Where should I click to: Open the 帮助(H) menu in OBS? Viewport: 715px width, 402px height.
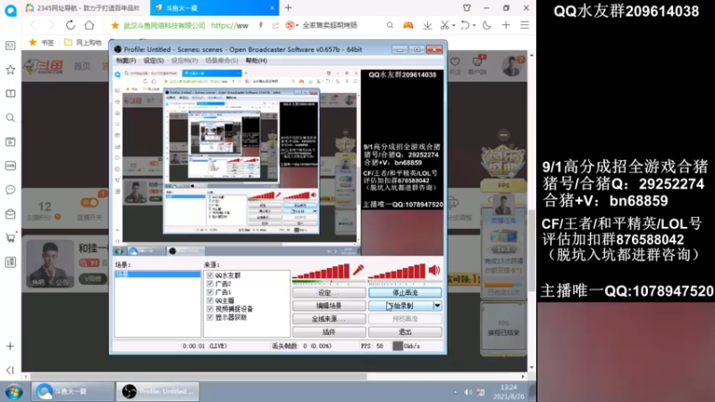coord(257,60)
